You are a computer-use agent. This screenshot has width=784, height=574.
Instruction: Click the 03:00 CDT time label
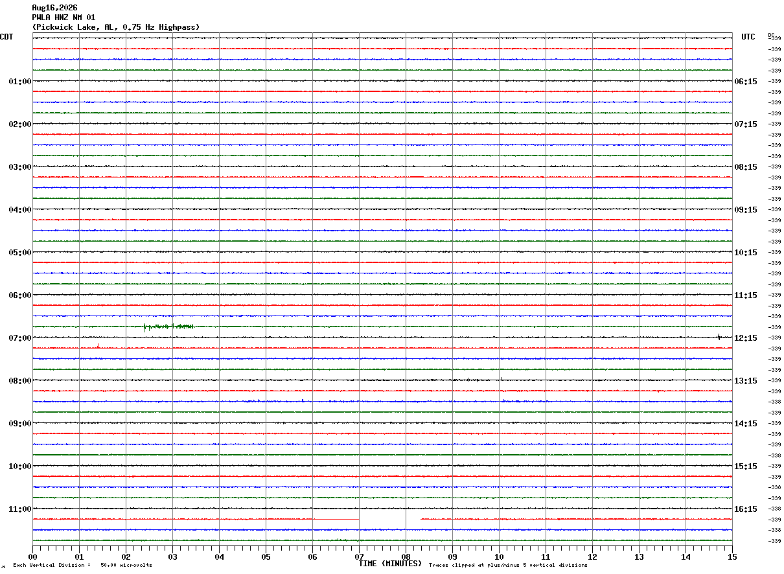(19, 167)
